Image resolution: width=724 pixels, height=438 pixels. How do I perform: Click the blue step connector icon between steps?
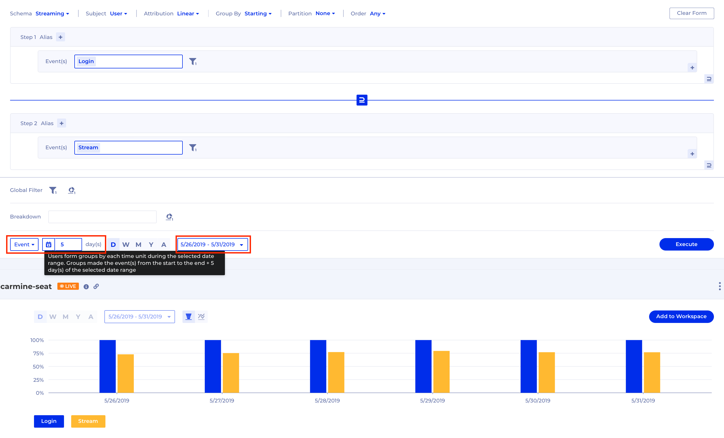point(362,100)
